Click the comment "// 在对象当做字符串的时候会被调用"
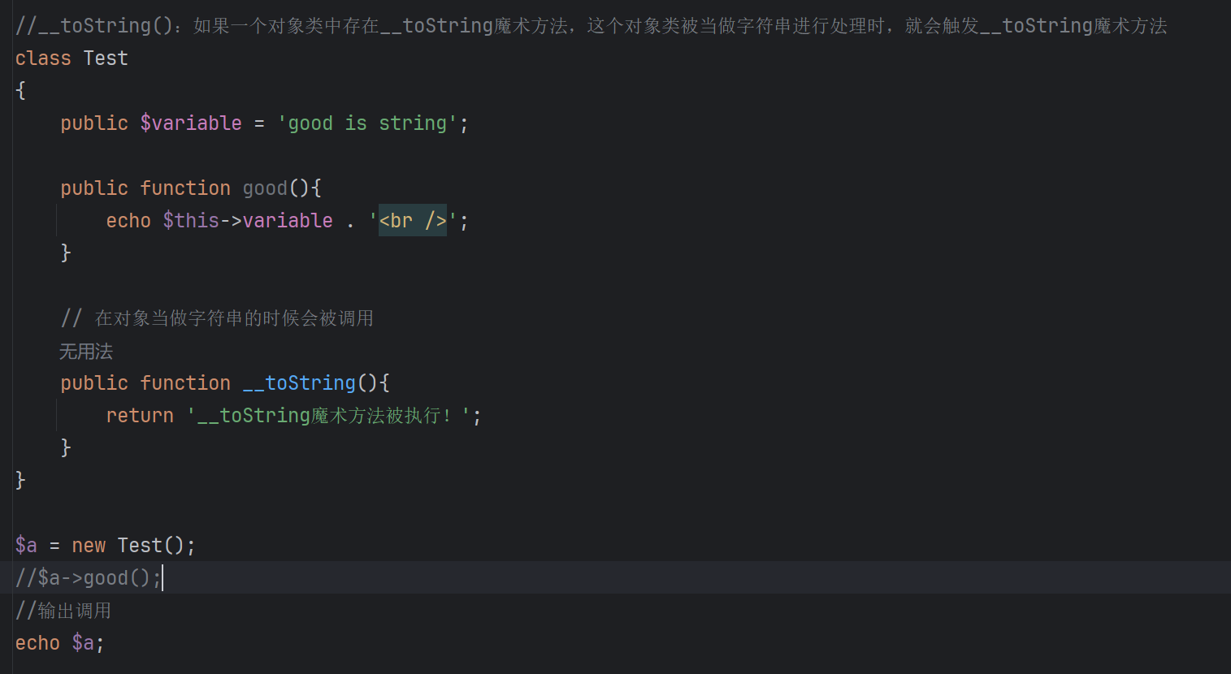 (x=217, y=318)
